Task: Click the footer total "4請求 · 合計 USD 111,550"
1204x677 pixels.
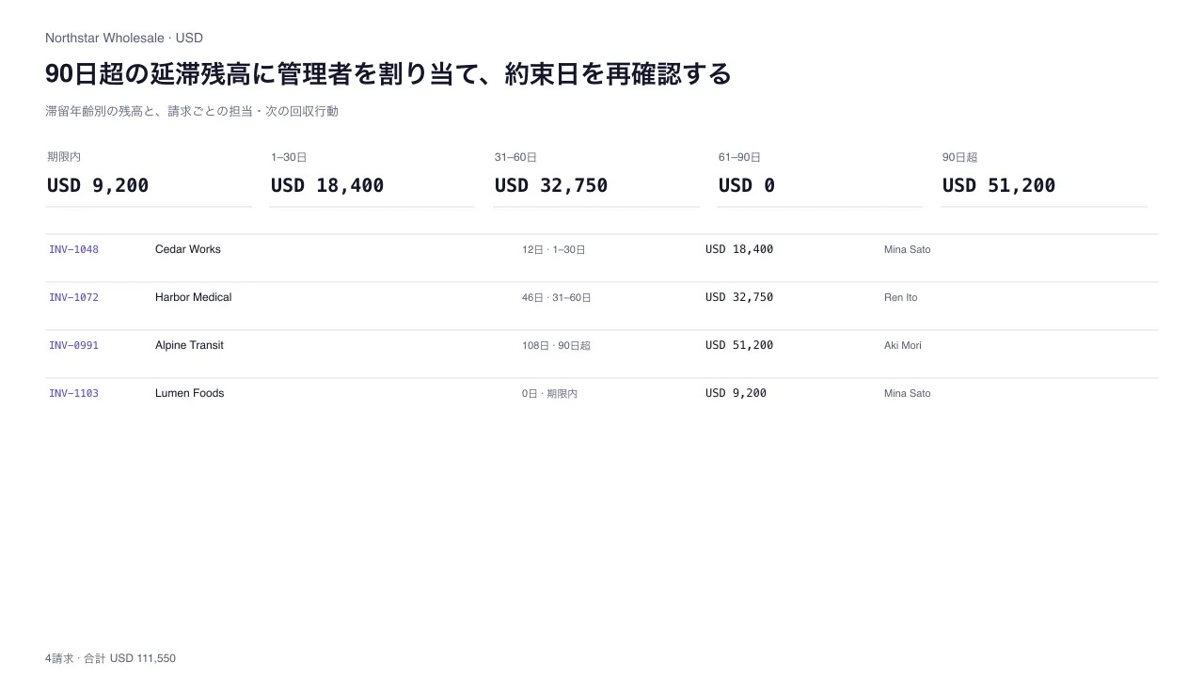Action: (110, 658)
